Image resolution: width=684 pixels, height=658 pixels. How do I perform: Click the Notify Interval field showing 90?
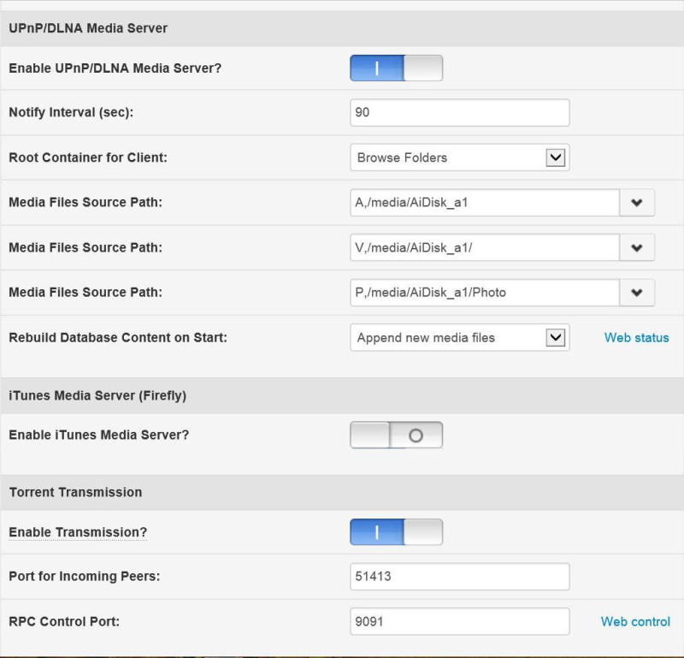click(x=459, y=113)
